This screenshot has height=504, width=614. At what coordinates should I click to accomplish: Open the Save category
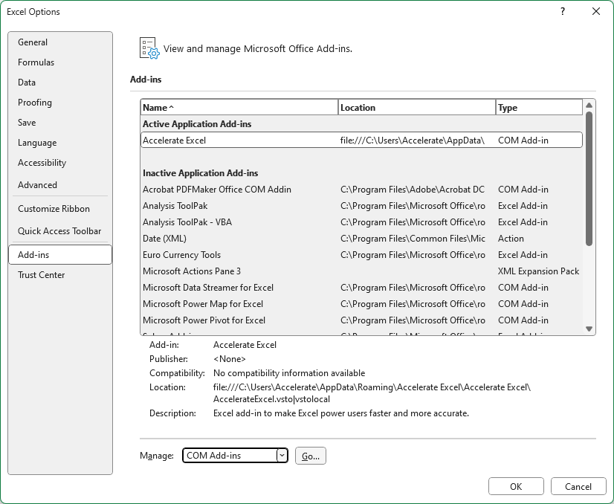coord(60,123)
